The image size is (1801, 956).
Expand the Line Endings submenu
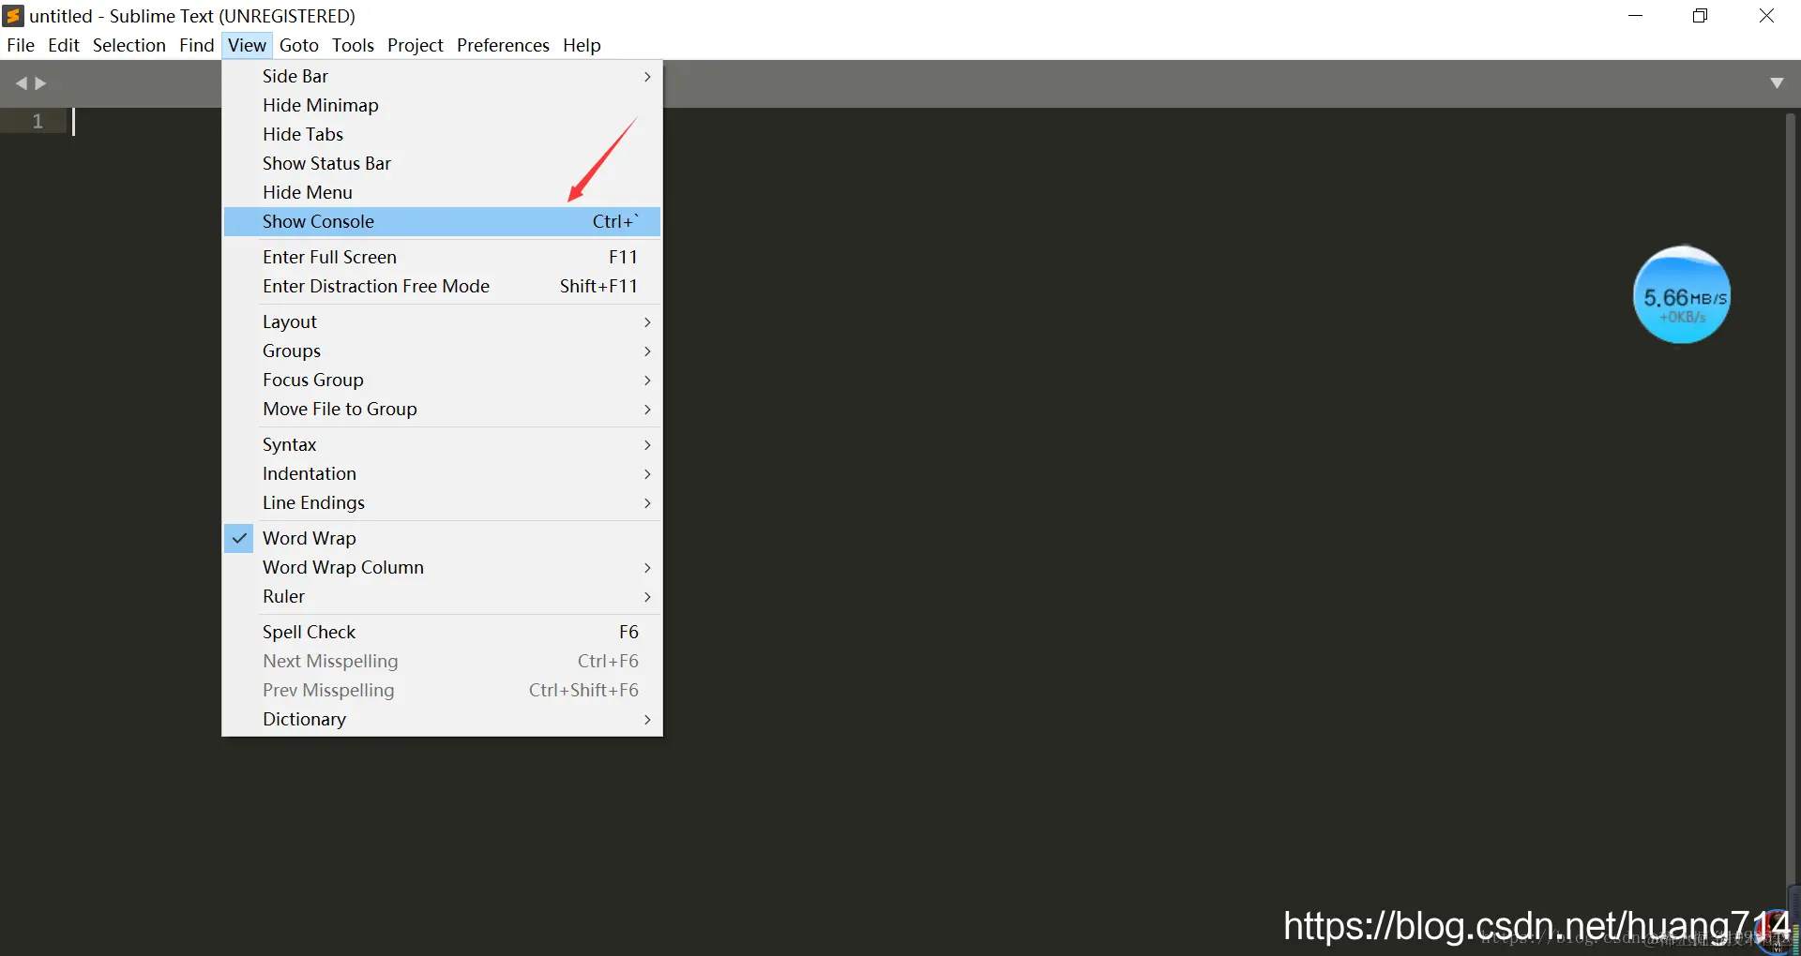coord(442,502)
